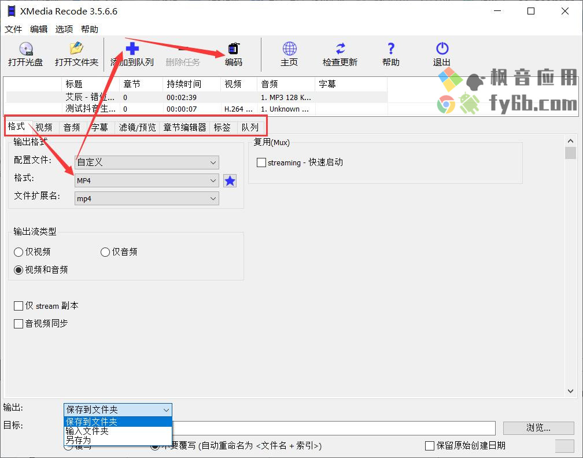Click the 标题 column header
Screen dimensions: 583x458
click(x=90, y=84)
